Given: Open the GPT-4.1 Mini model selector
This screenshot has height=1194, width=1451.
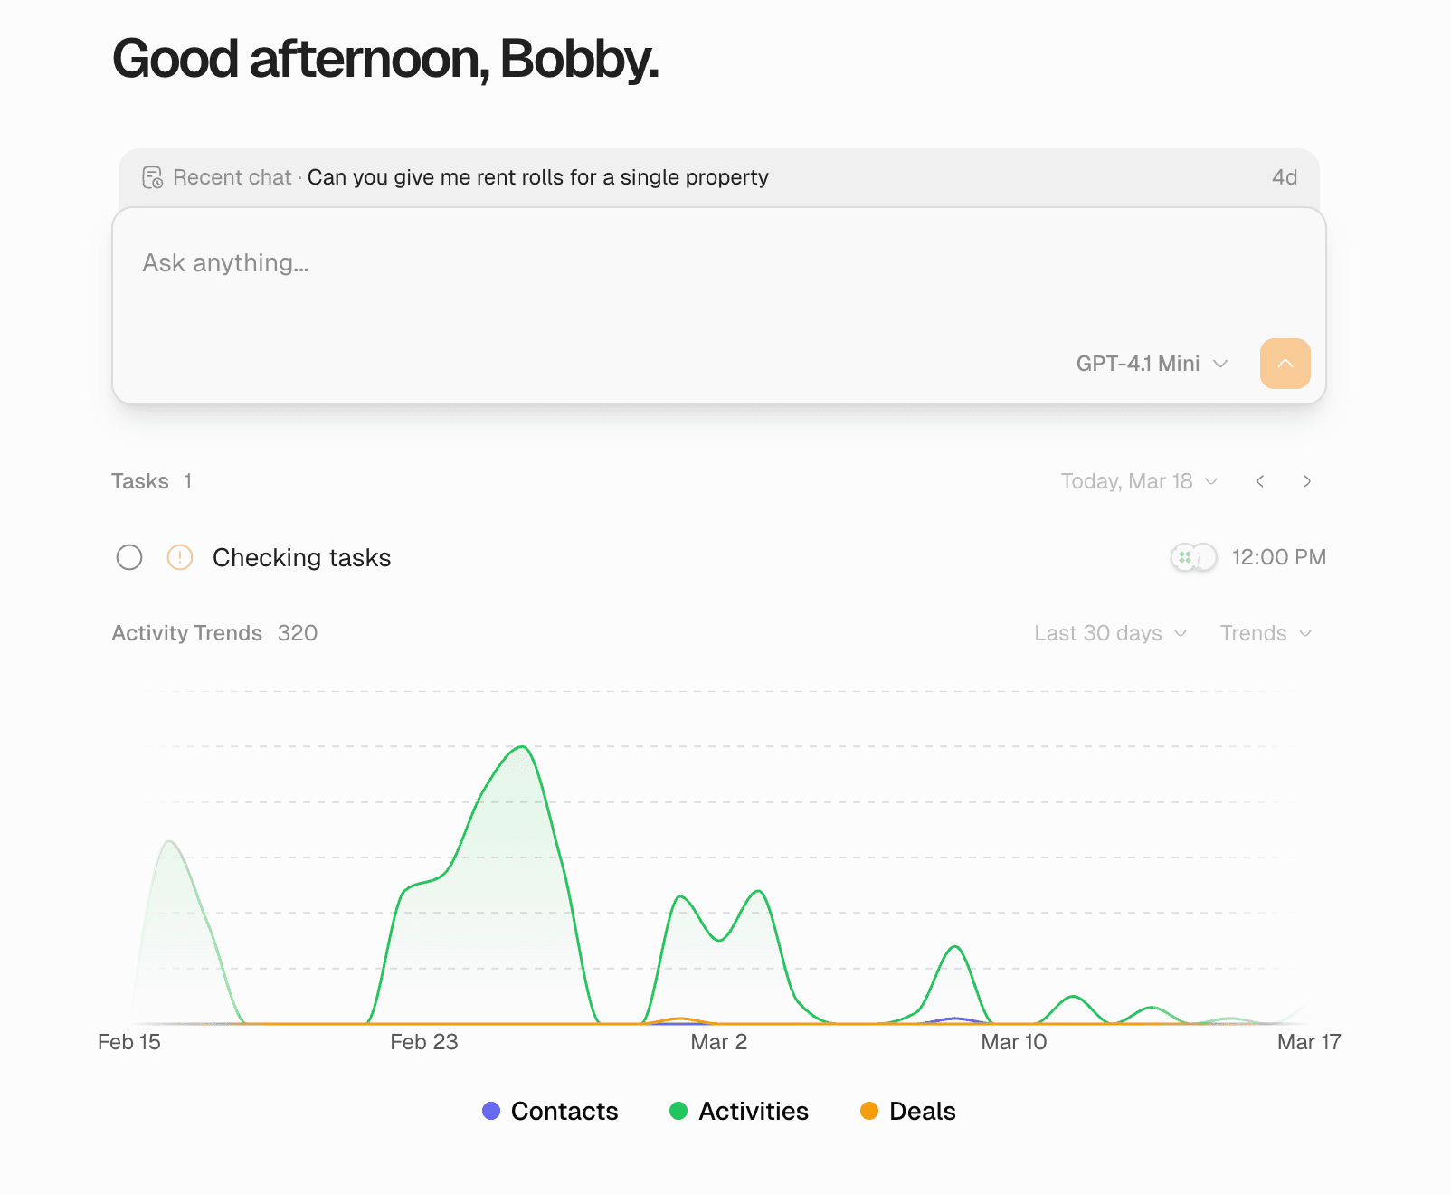Looking at the screenshot, I should (x=1152, y=363).
